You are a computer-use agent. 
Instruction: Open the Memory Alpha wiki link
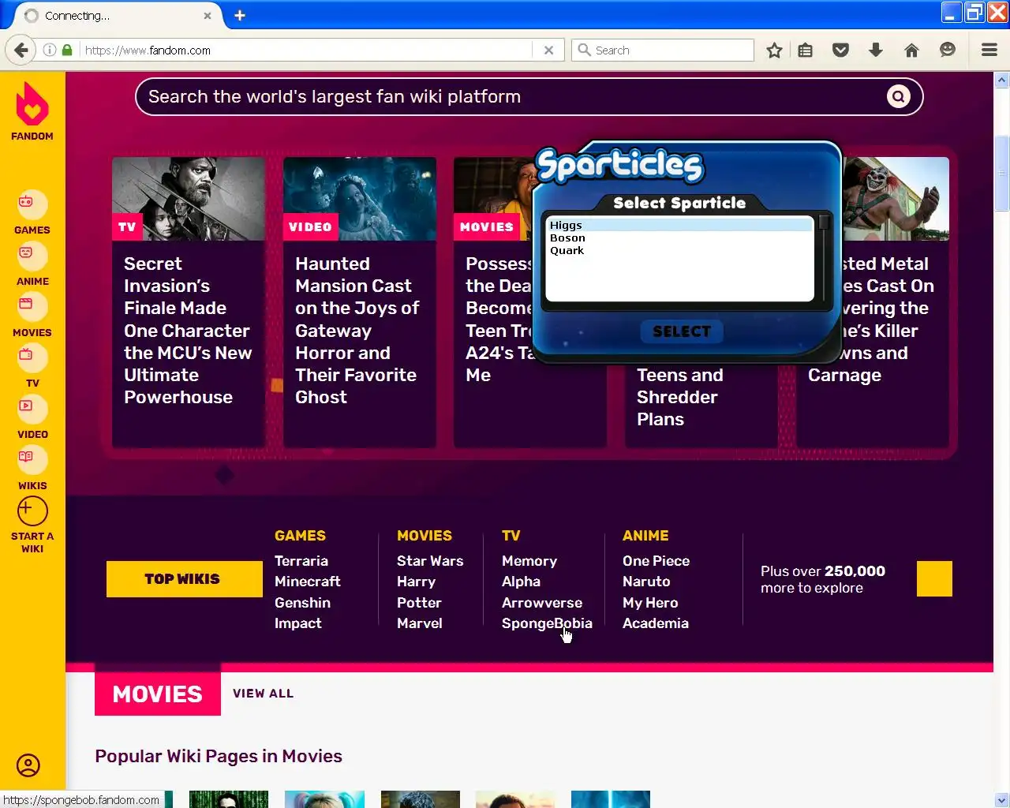(x=529, y=571)
